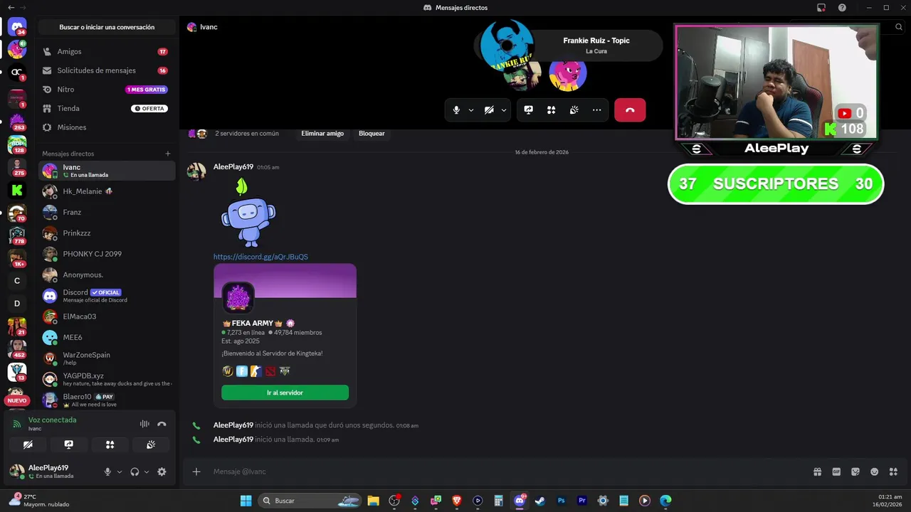Click NUEVO unread indicator in server list

pos(17,400)
